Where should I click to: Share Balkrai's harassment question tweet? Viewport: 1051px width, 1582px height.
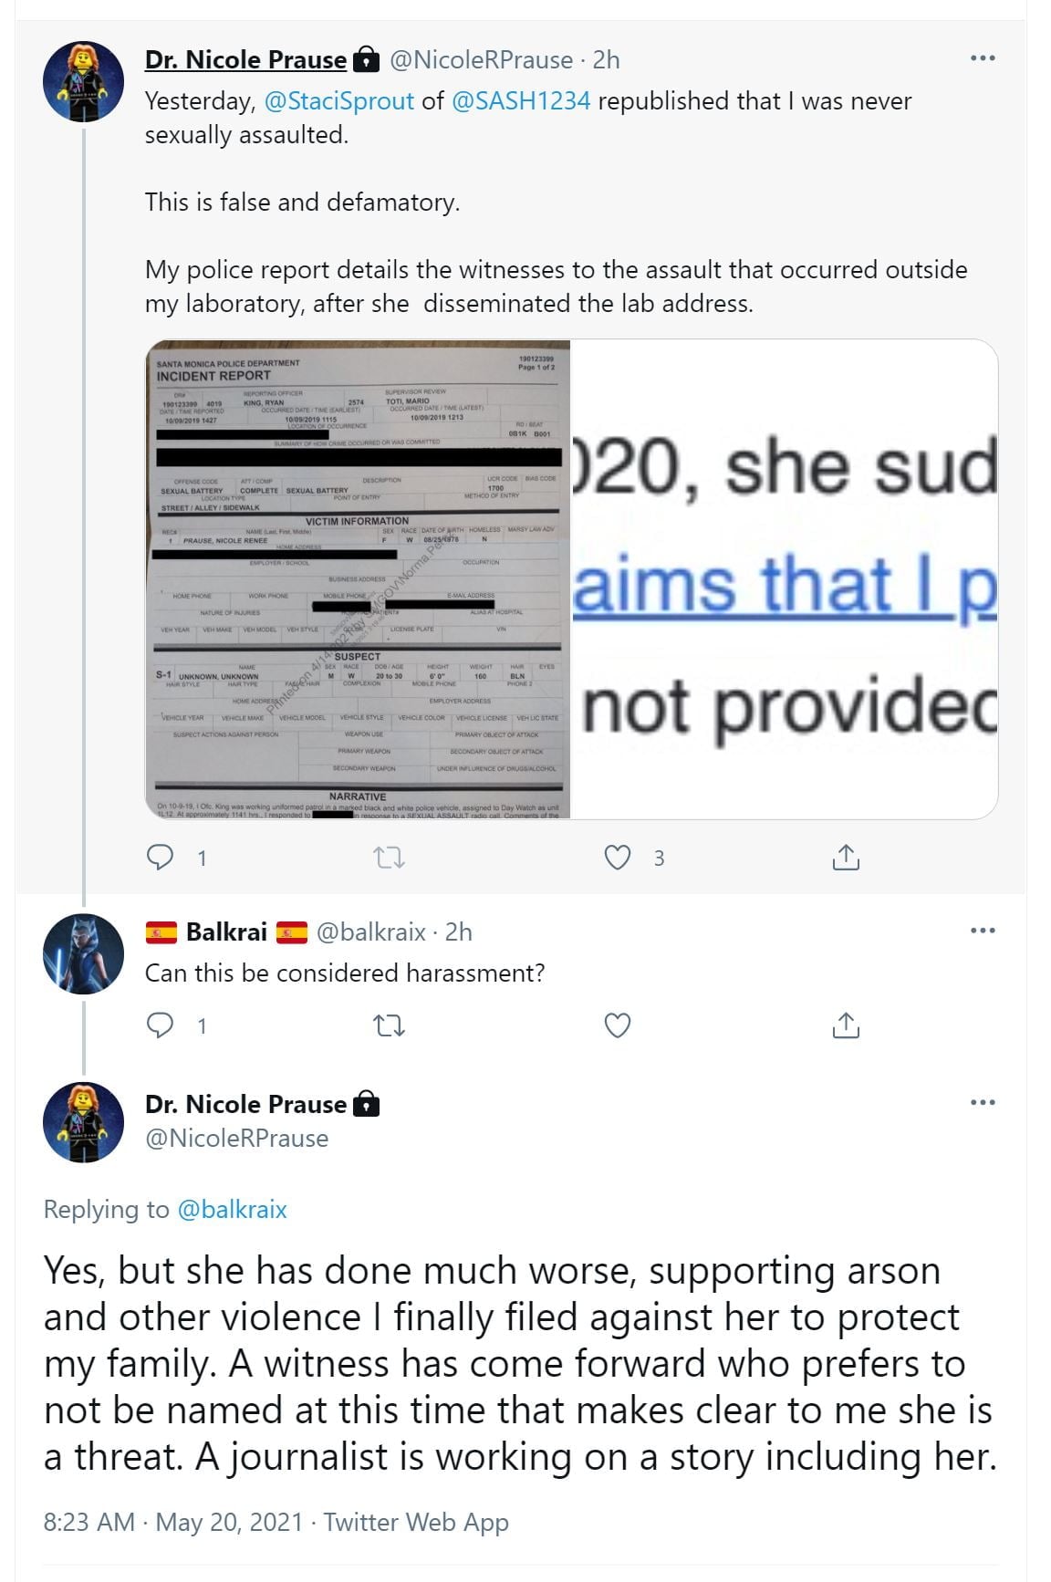[846, 1025]
